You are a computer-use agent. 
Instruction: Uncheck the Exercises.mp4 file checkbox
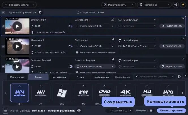[3, 26]
